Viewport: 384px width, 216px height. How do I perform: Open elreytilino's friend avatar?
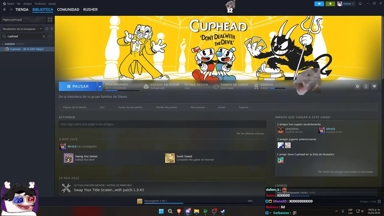click(x=281, y=130)
